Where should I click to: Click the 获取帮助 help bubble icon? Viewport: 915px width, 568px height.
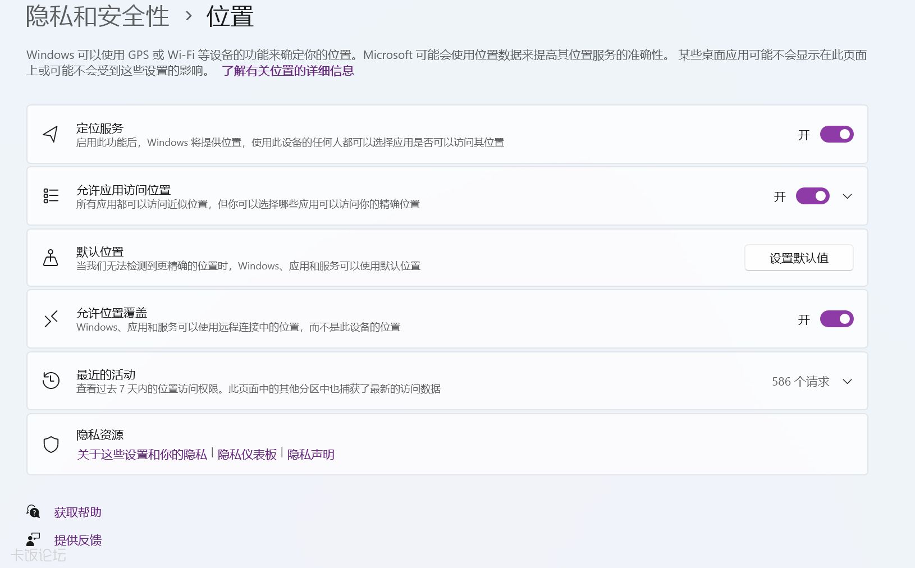(33, 511)
